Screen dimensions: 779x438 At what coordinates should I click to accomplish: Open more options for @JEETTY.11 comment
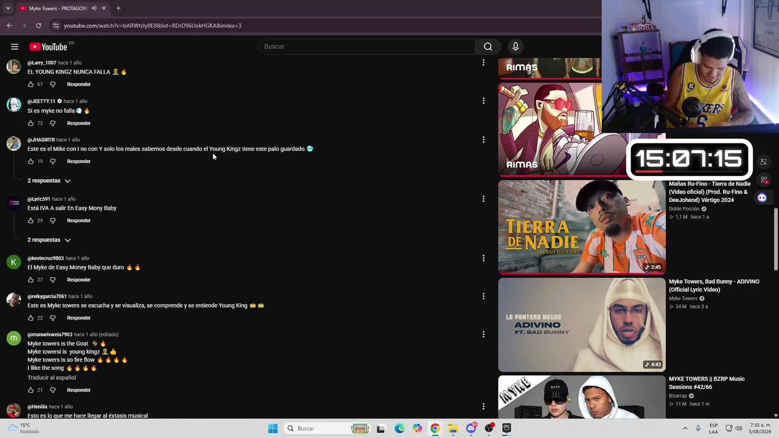click(x=483, y=101)
